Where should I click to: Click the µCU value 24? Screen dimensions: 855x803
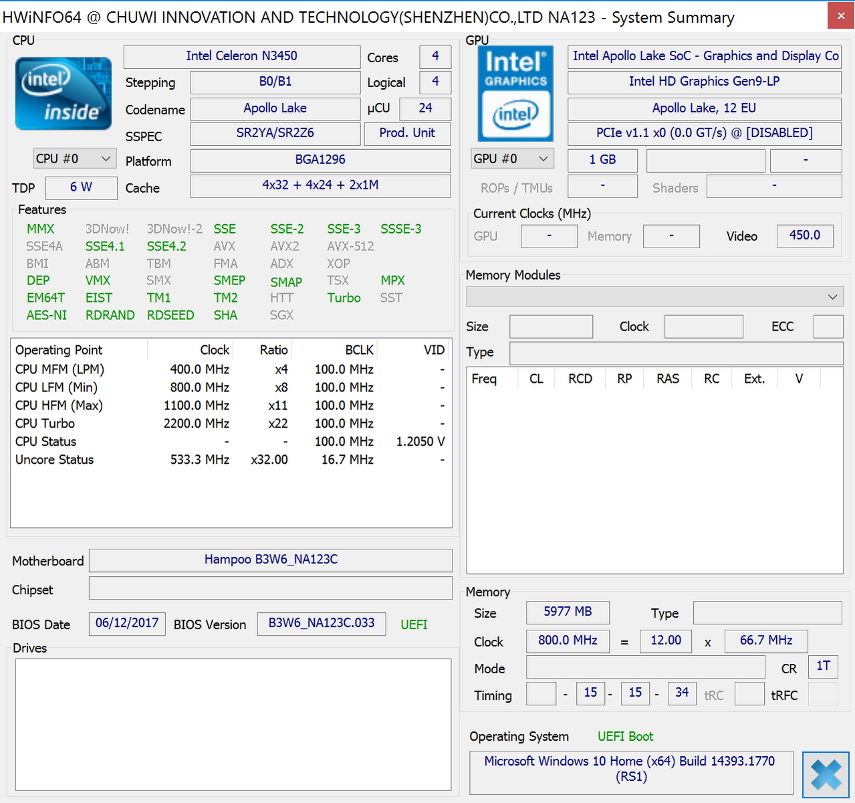tap(425, 108)
